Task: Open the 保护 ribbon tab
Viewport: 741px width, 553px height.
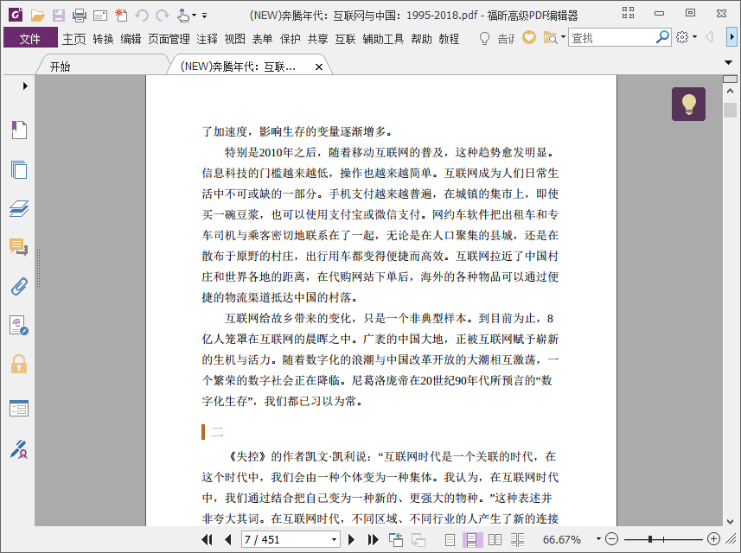Action: point(290,39)
